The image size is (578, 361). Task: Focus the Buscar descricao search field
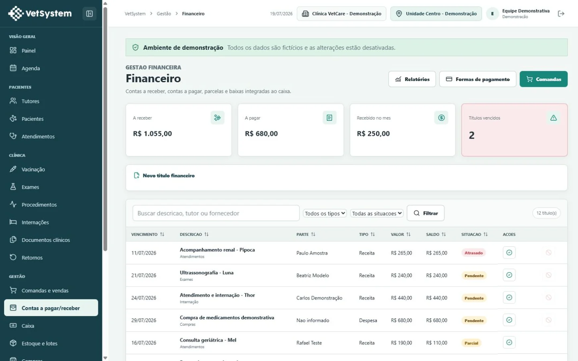point(216,213)
